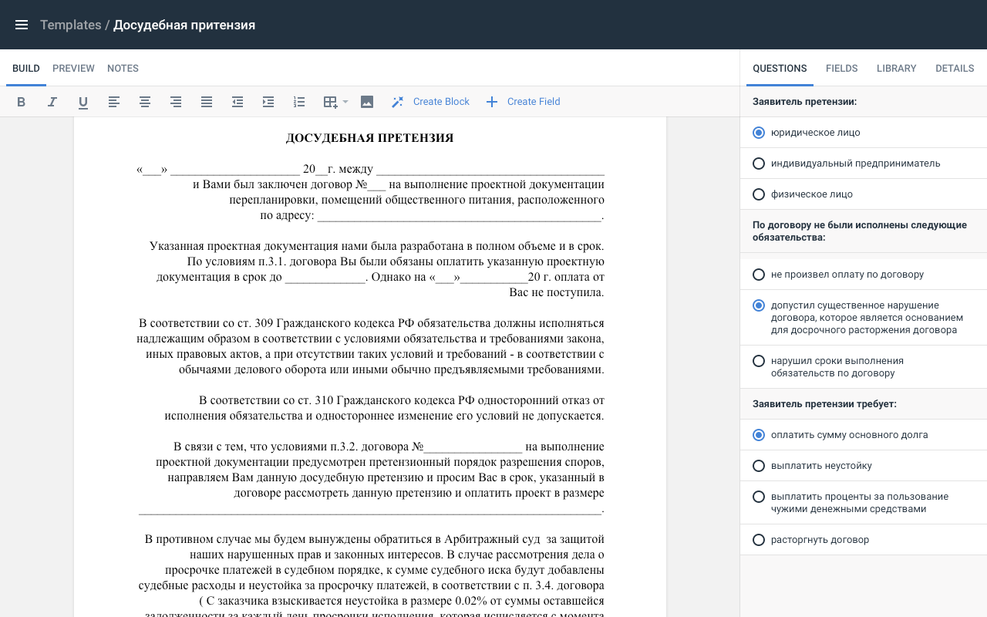Viewport: 987px width, 617px height.
Task: Select 'не произвел оплату по договору' option
Action: 759,275
